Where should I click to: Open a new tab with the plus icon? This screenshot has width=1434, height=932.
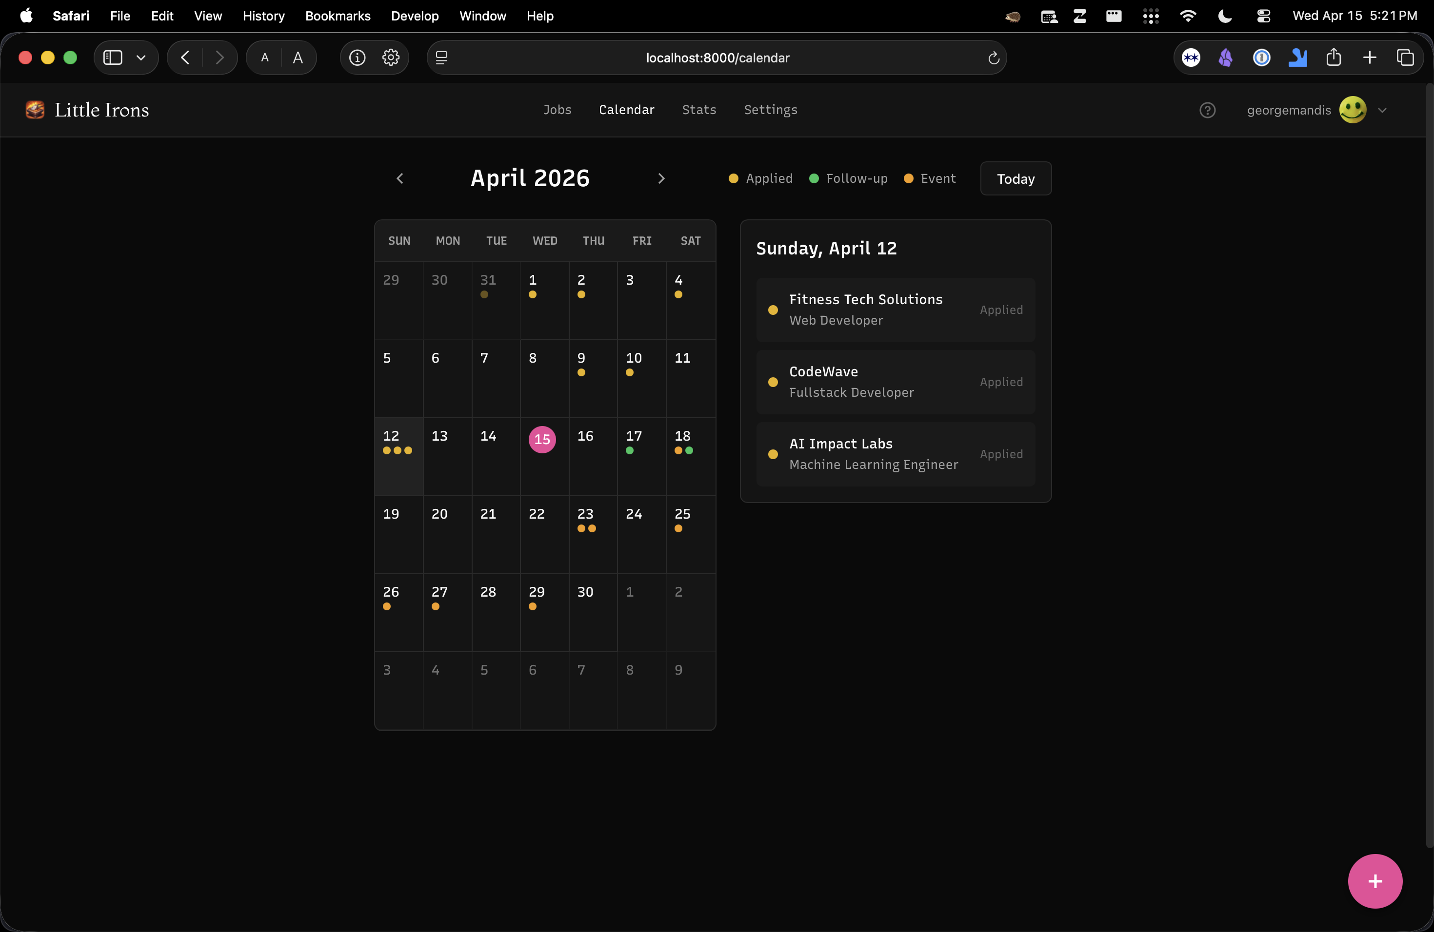[1369, 57]
